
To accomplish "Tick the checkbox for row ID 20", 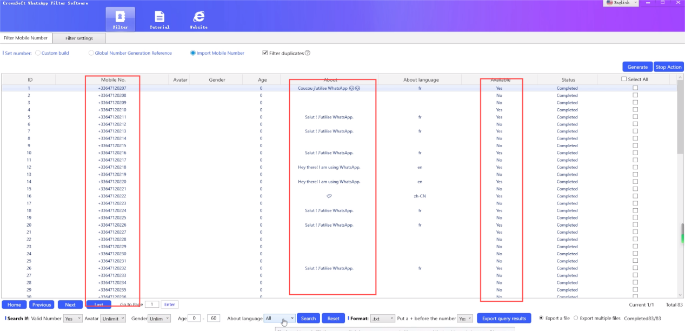I will 635,224.
